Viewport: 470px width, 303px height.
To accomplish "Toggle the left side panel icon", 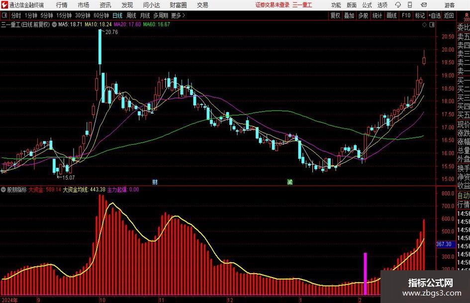I will click(x=4, y=15).
